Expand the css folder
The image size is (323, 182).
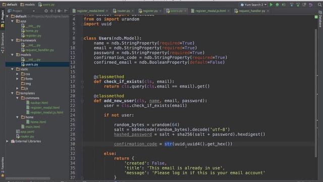click(17, 74)
